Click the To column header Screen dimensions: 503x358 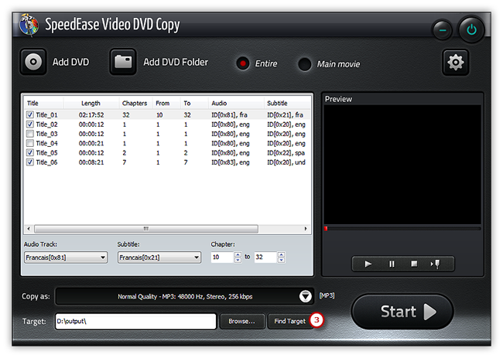tap(187, 103)
